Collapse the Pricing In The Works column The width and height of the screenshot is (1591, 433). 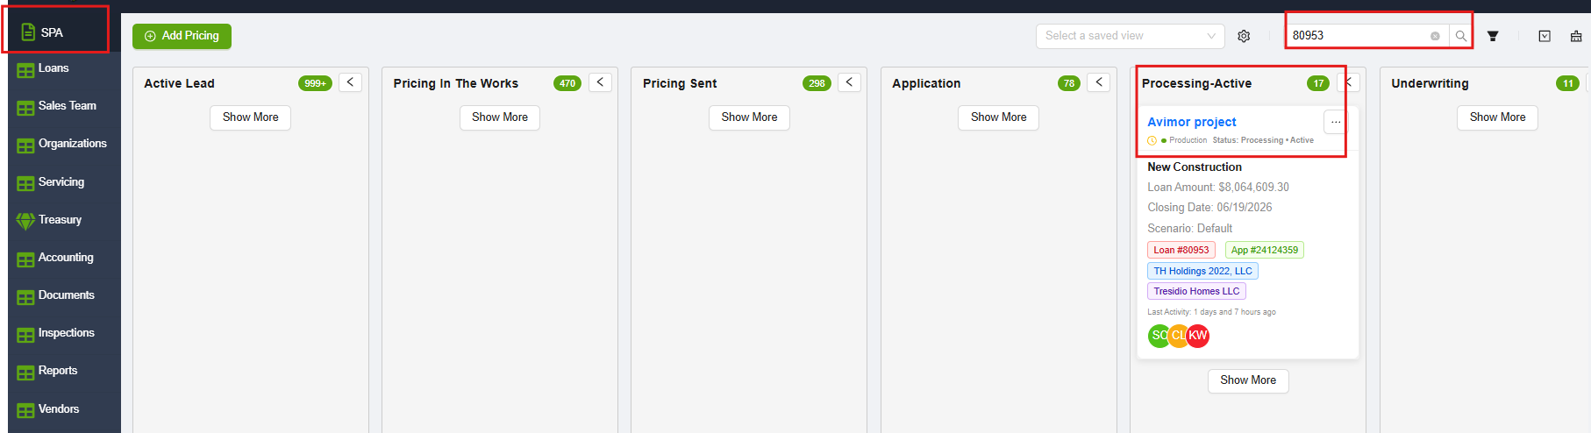click(x=600, y=82)
